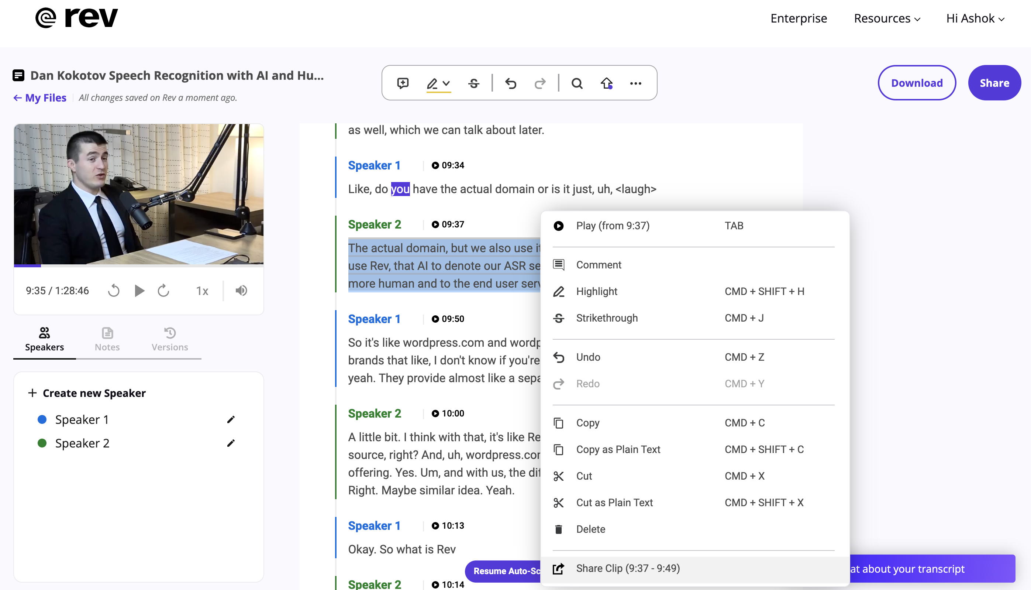Select Copy as Plain Text from context menu

click(618, 449)
